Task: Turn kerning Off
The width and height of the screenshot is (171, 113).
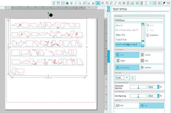Action: [127, 105]
